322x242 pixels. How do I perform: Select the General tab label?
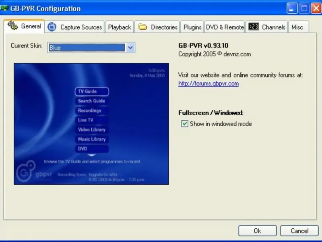pyautogui.click(x=31, y=26)
